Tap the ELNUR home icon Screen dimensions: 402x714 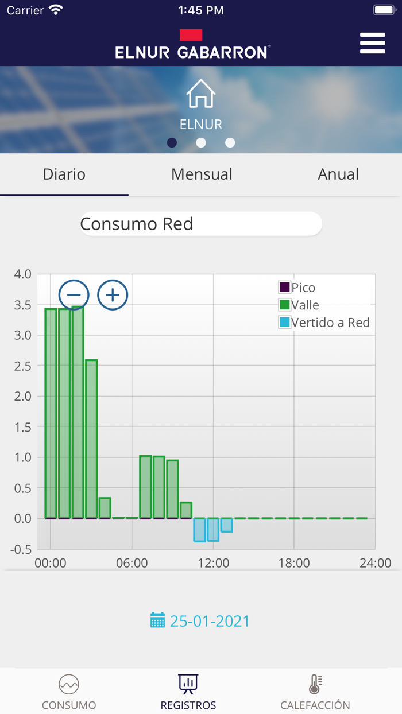[201, 94]
